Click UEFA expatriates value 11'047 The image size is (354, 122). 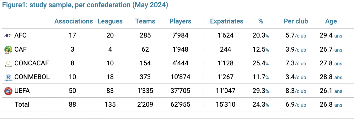(x=226, y=91)
